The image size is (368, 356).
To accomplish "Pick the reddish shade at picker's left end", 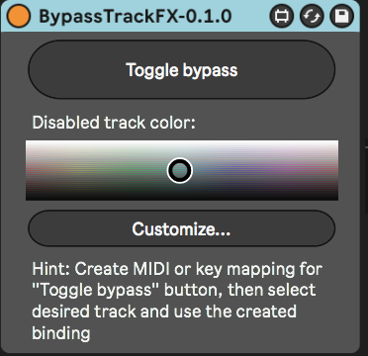I will point(30,170).
